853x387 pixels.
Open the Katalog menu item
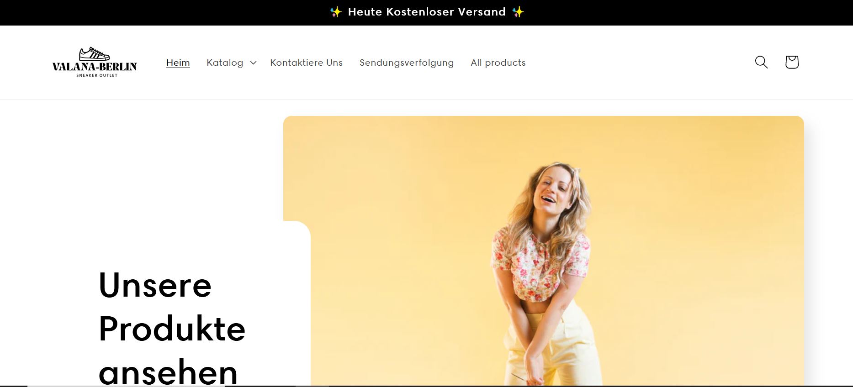coord(225,63)
